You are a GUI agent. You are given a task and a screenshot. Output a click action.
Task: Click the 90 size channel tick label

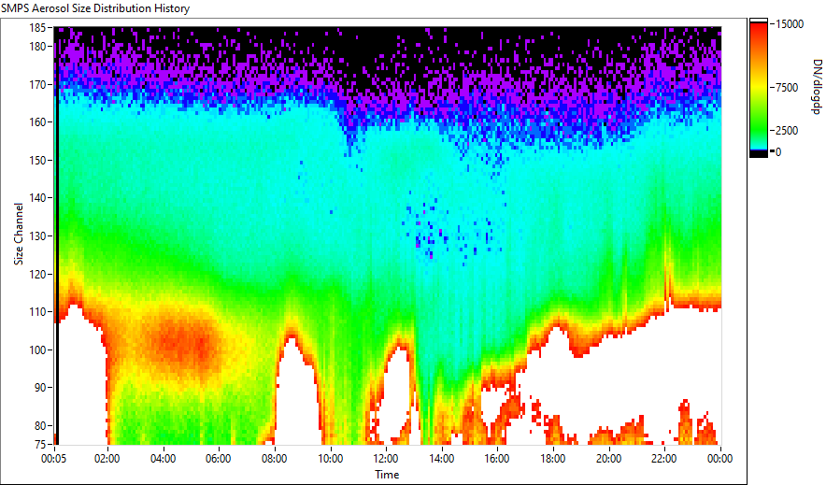[41, 388]
